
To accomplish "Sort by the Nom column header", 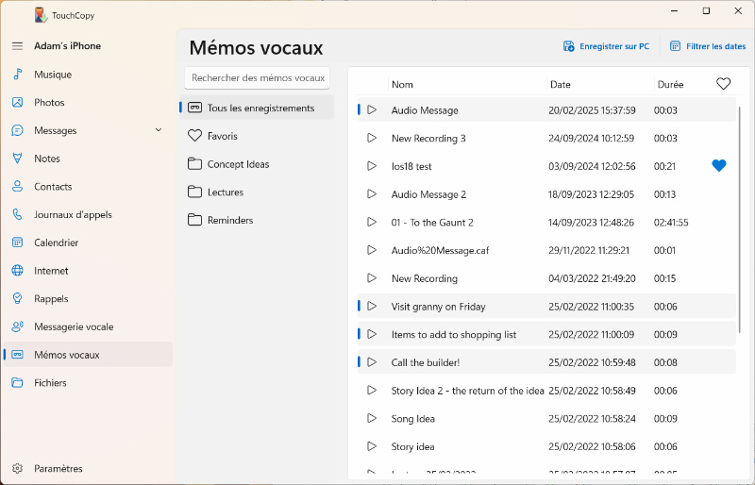I will pos(402,85).
